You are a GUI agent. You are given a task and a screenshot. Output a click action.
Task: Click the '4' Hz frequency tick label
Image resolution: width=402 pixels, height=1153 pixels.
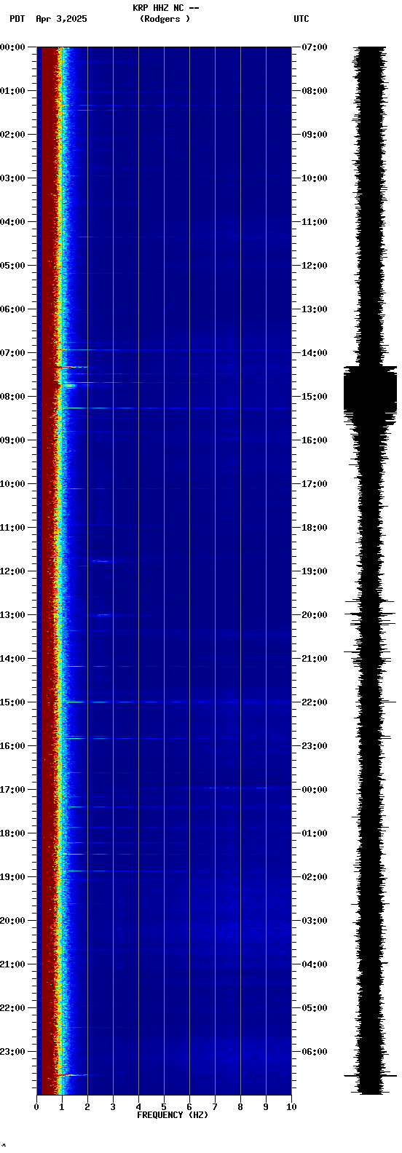(138, 1107)
